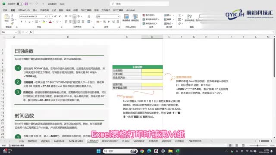This screenshot has width=276, height=155.
Task: Add a new sheet with plus button
Action: tap(211, 141)
